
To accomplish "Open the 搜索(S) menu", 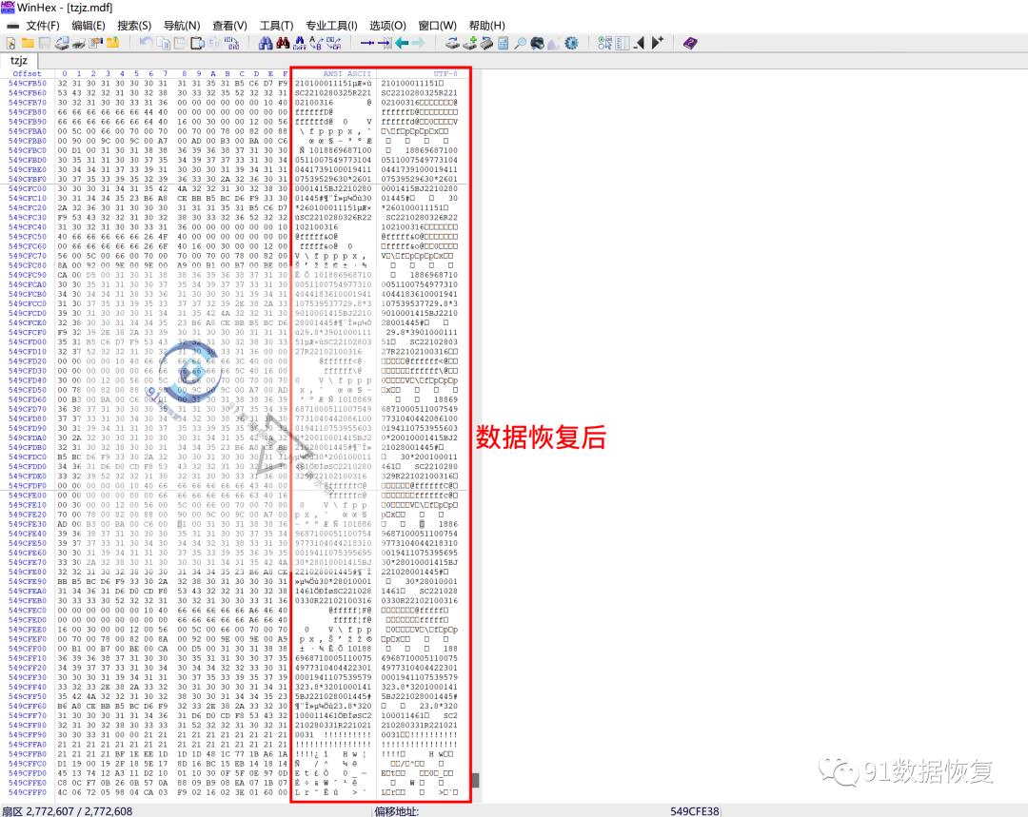I will point(134,26).
